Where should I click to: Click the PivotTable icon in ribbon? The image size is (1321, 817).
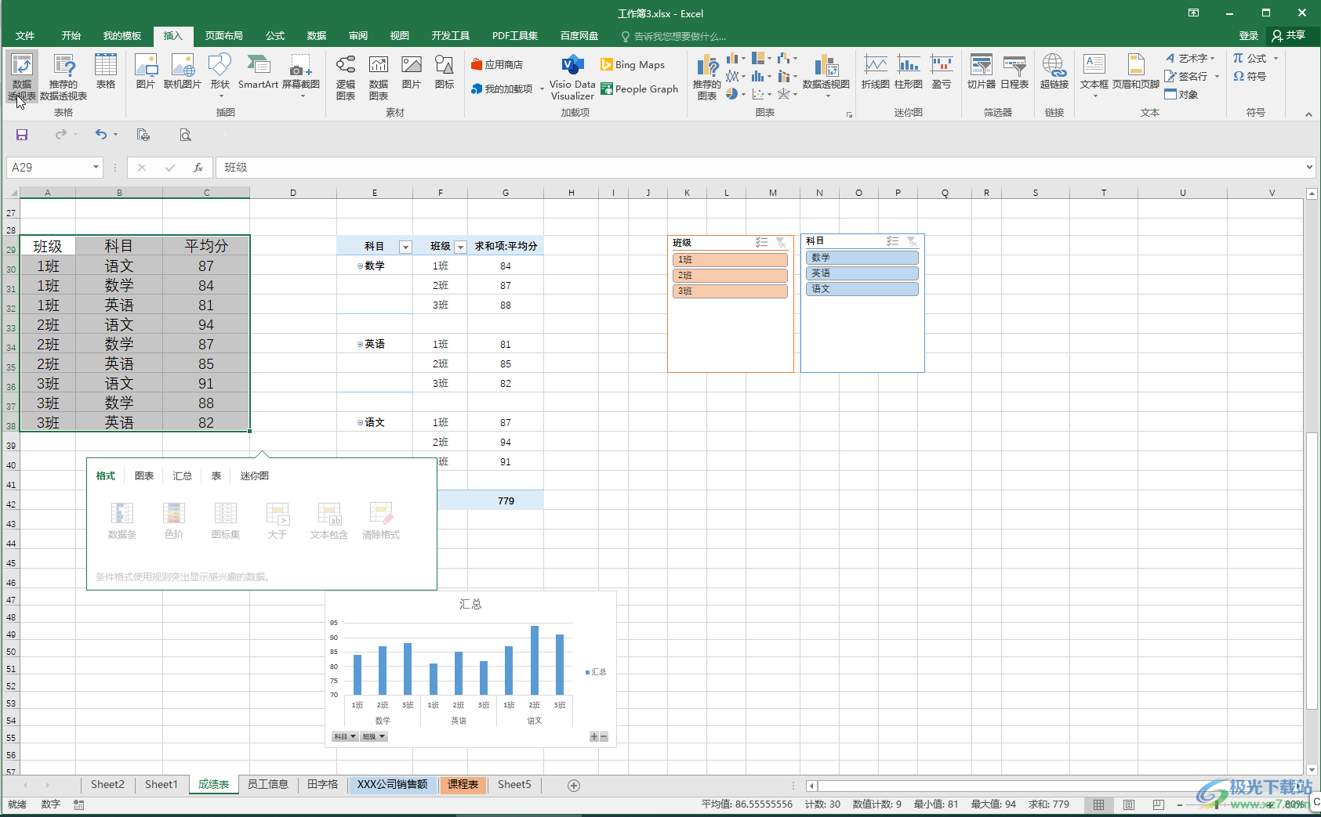click(22, 77)
